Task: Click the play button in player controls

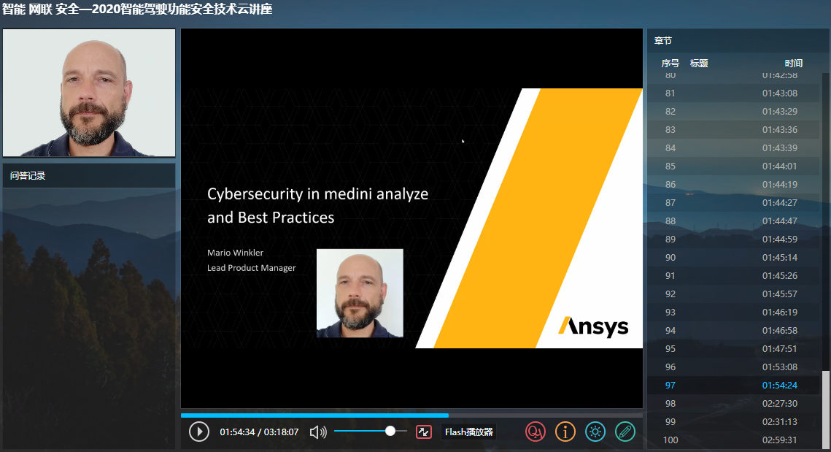Action: tap(199, 432)
